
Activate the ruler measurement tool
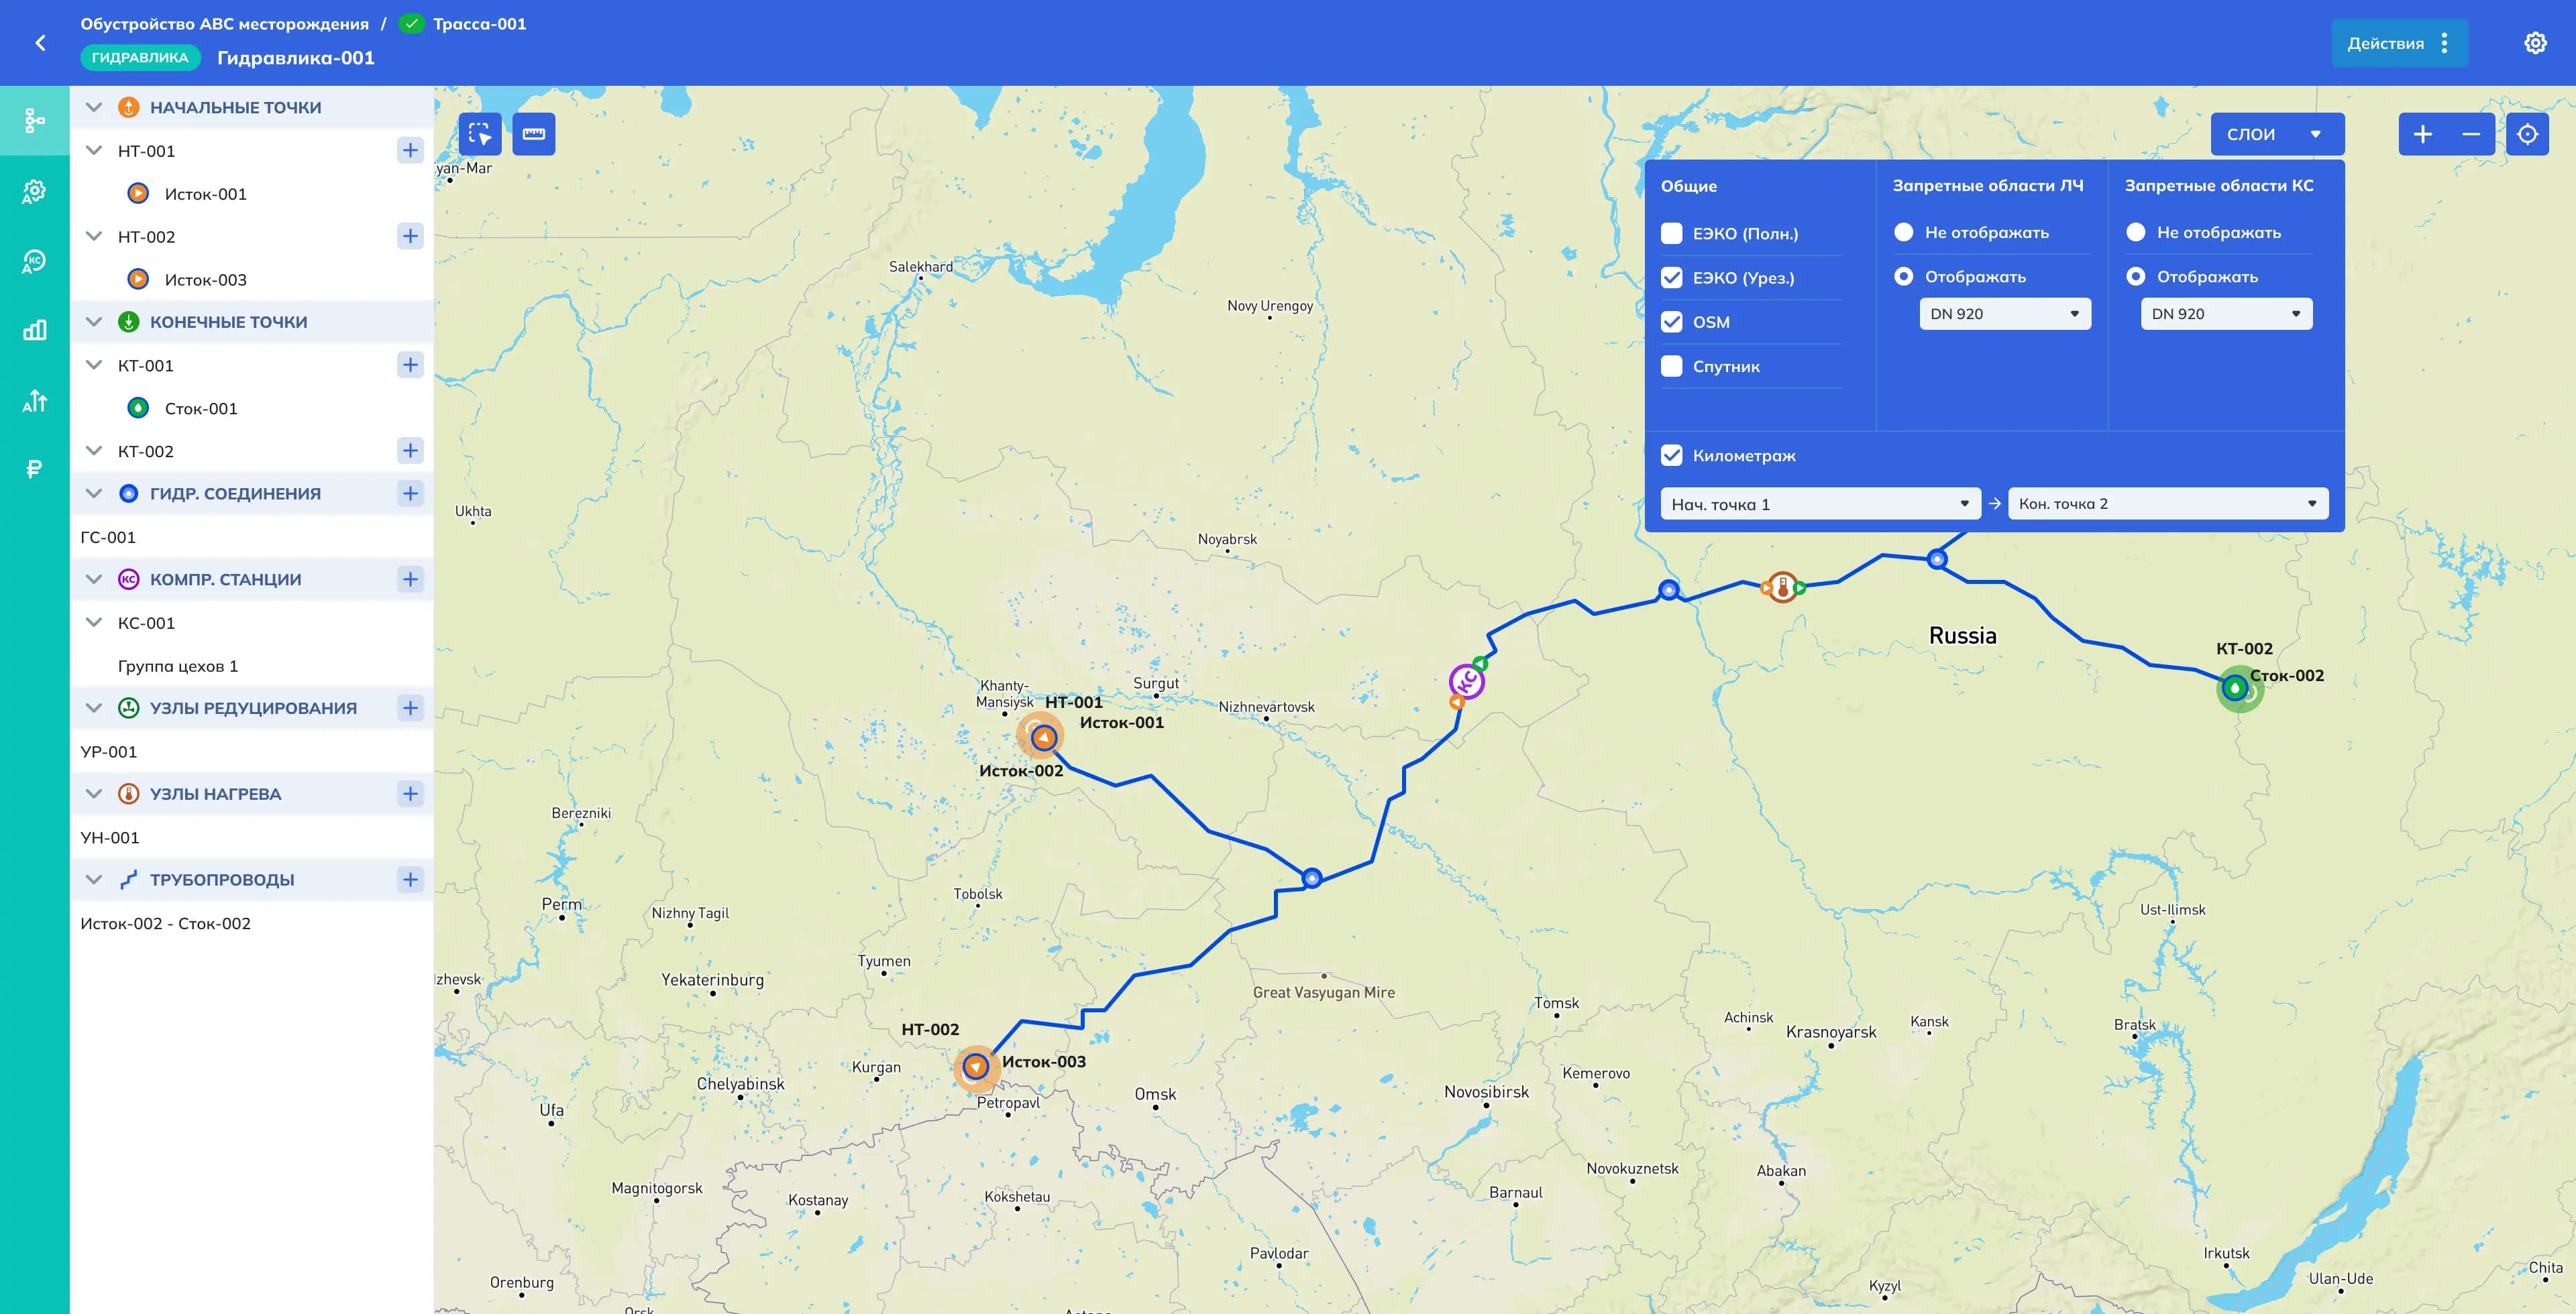point(534,134)
